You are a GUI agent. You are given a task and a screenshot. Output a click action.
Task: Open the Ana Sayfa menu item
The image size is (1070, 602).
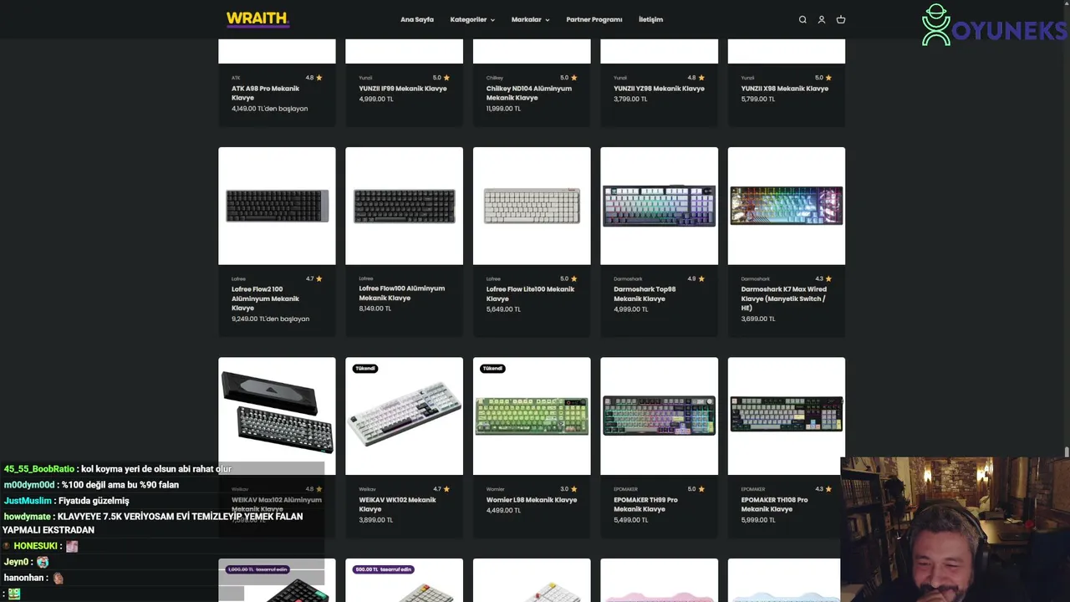[x=417, y=19]
